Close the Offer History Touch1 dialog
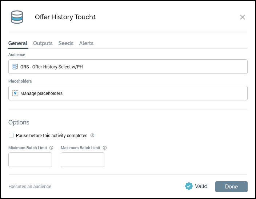 (243, 17)
